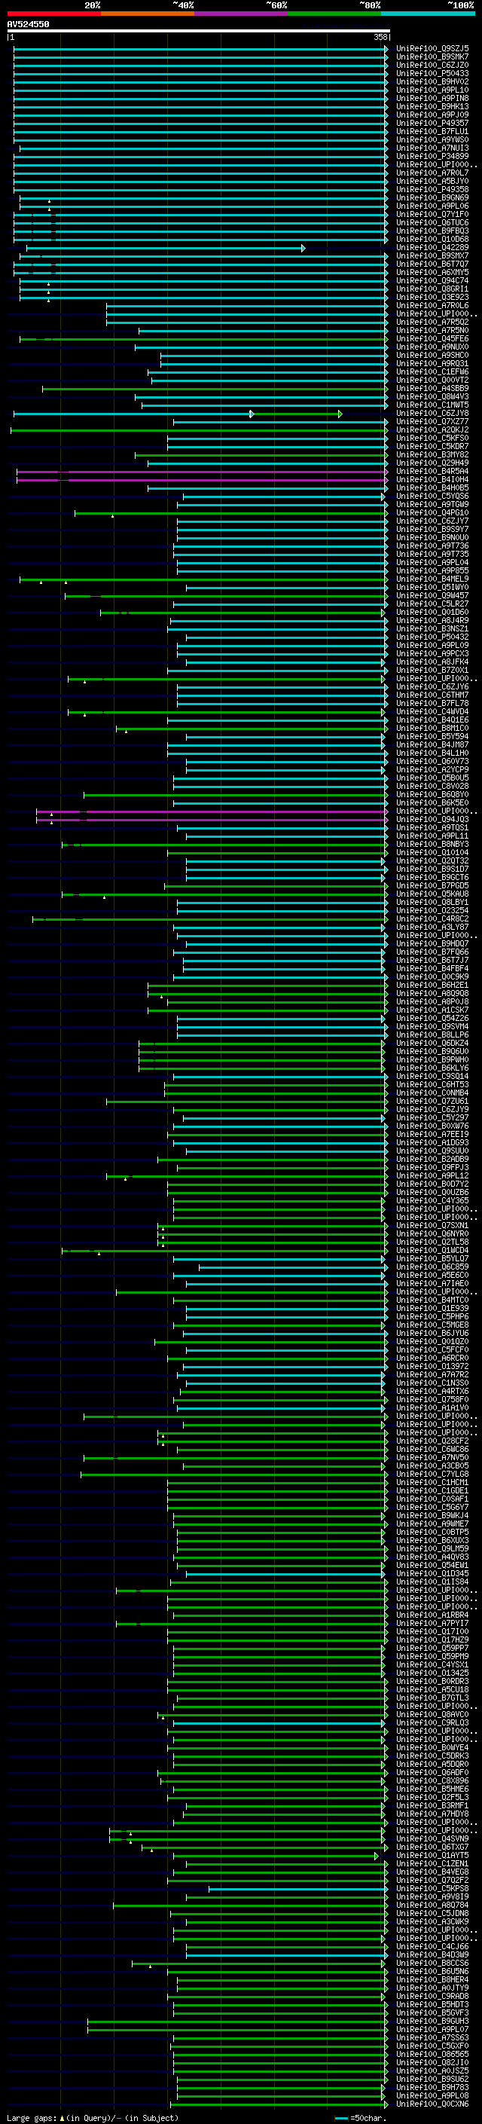
Task: Click the Large gaps legend text
Action: (93, 2118)
